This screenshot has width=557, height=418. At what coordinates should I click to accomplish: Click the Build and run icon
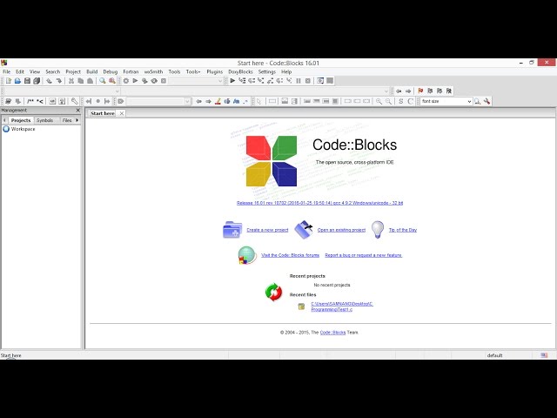(x=144, y=81)
